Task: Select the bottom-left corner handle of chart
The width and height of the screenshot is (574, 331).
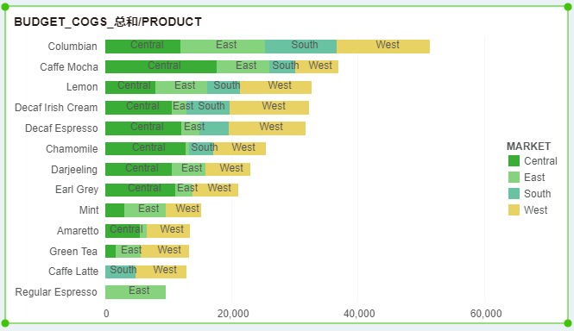Action: pos(5,323)
